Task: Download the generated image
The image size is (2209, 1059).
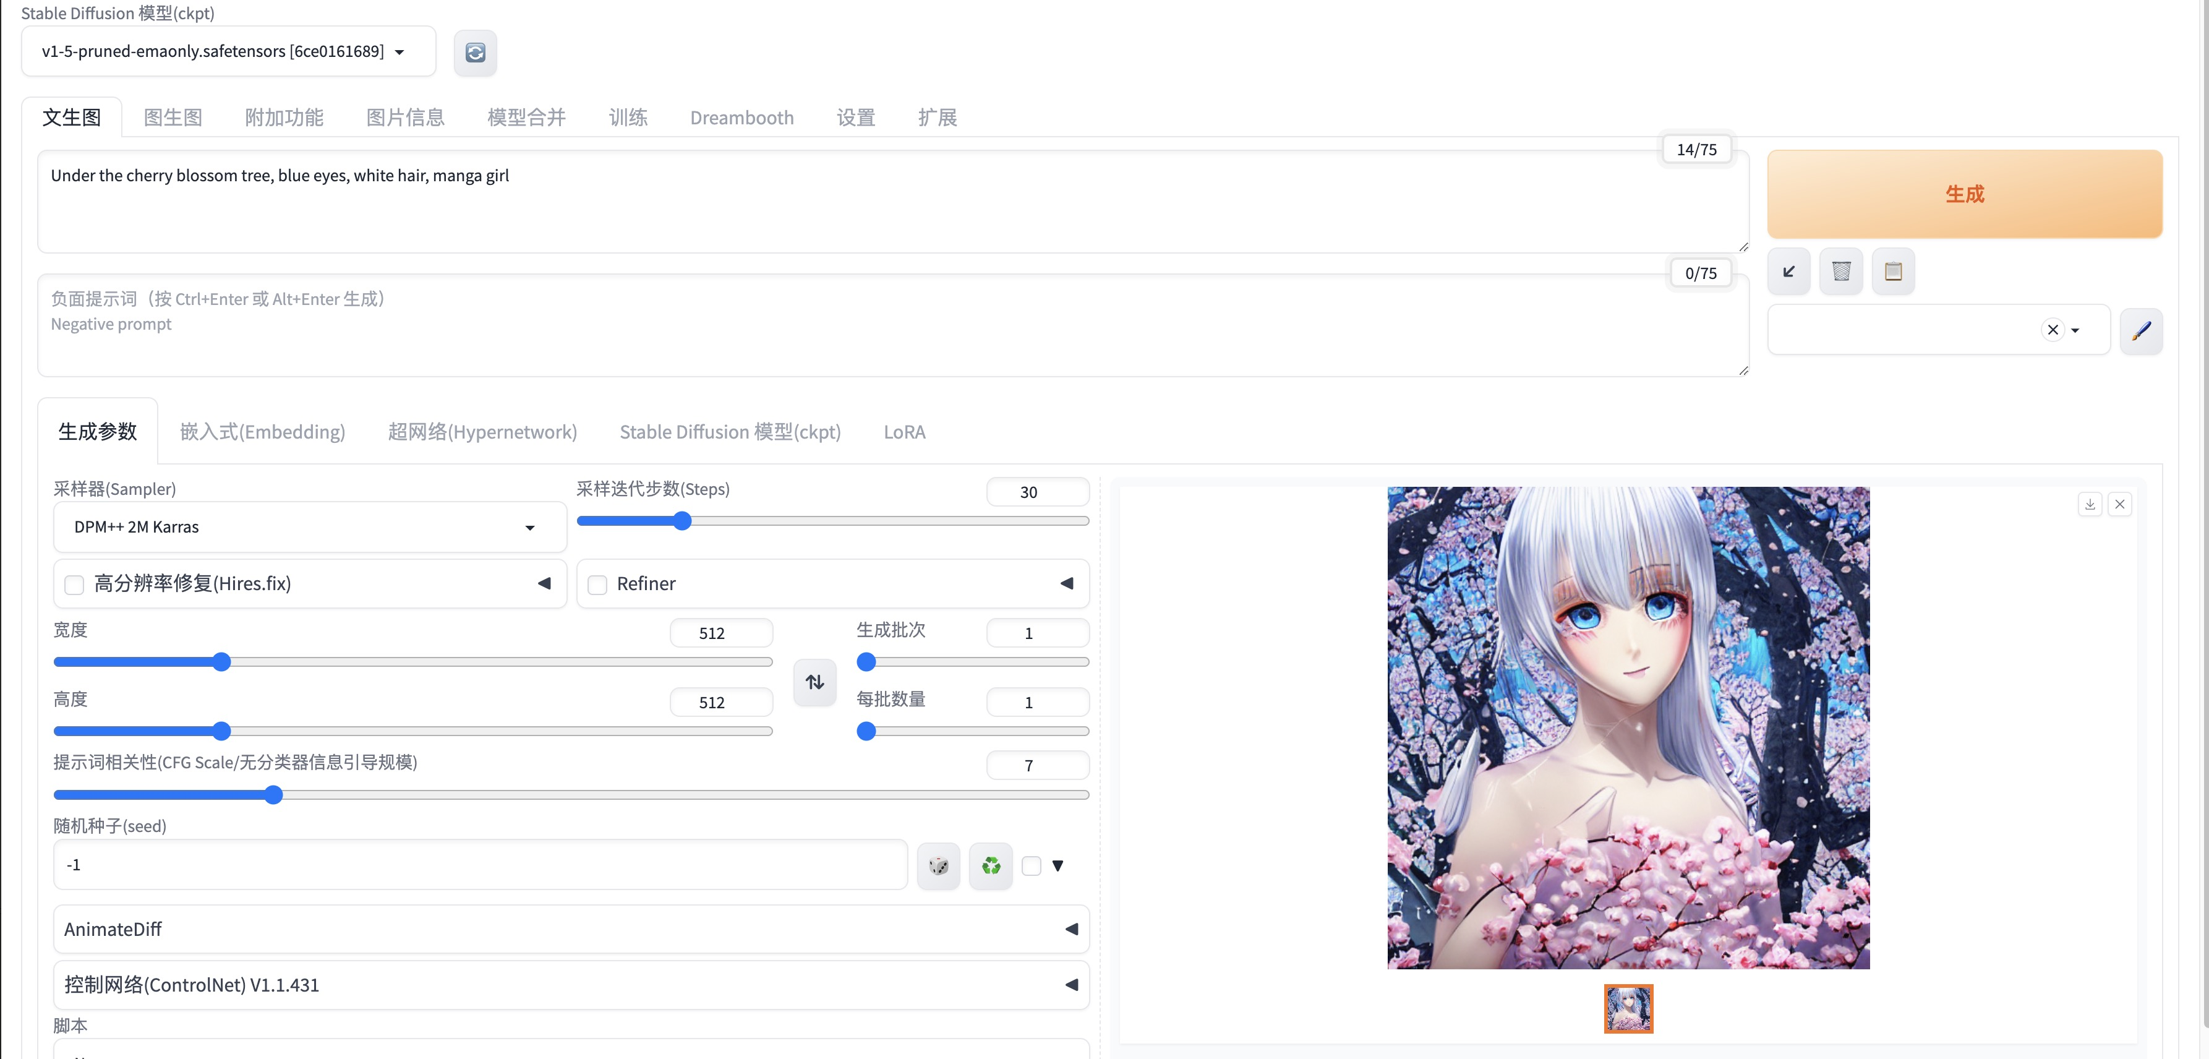Action: pos(2090,504)
